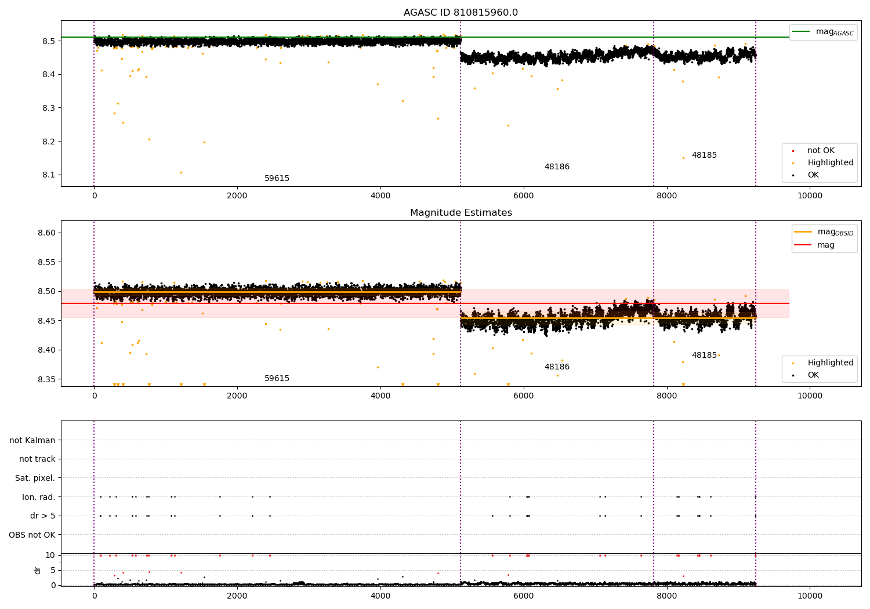The height and width of the screenshot is (609, 870).
Task: Click the 'dr > 5' axis label
Action: [43, 516]
